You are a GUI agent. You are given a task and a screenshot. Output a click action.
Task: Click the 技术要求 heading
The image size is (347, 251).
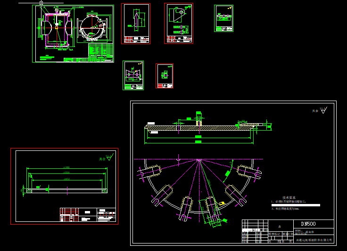pos(289,197)
